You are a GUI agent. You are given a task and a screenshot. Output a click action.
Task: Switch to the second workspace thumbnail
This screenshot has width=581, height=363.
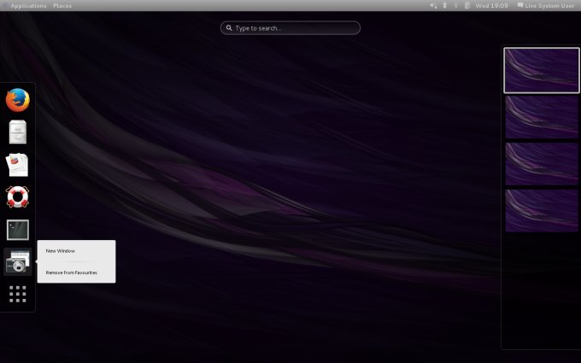coord(542,117)
